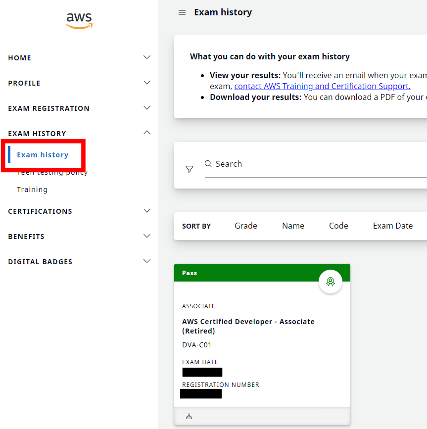Viewport: 427px width, 429px height.
Task: Expand the HOME section chevron
Action: [147, 57]
